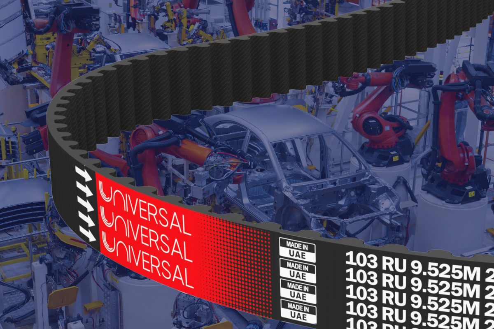Select the second MADE IN UAE badge

point(298,270)
